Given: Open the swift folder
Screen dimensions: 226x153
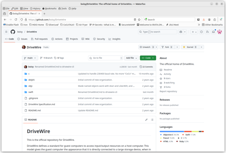Looking at the screenshot, I should [x=31, y=92].
